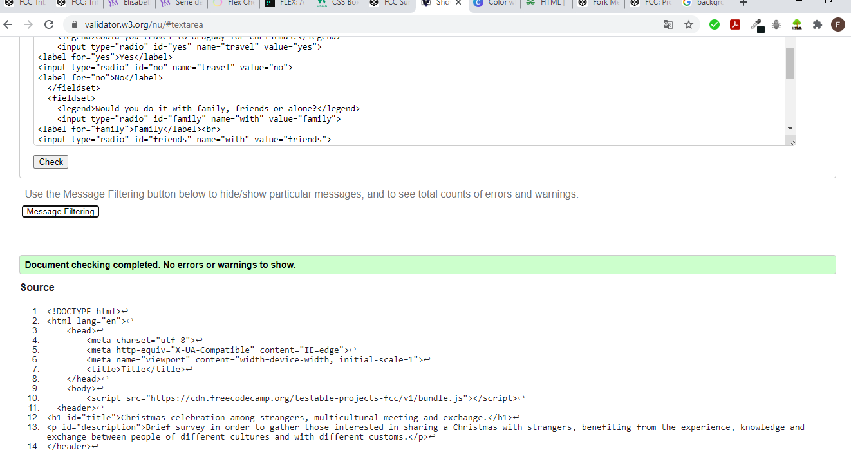The height and width of the screenshot is (450, 851).
Task: Click source line '<meta charset="utf-8">'
Action: 145,340
